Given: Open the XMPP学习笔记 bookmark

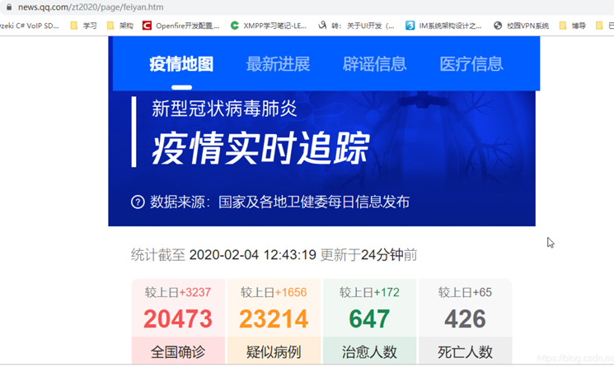Looking at the screenshot, I should point(269,26).
